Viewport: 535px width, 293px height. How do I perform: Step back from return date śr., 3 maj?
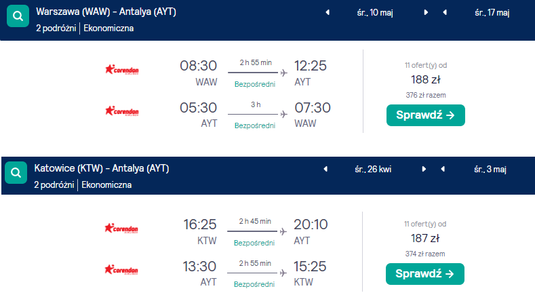click(443, 169)
